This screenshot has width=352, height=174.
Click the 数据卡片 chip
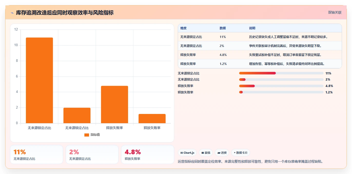[241, 153]
